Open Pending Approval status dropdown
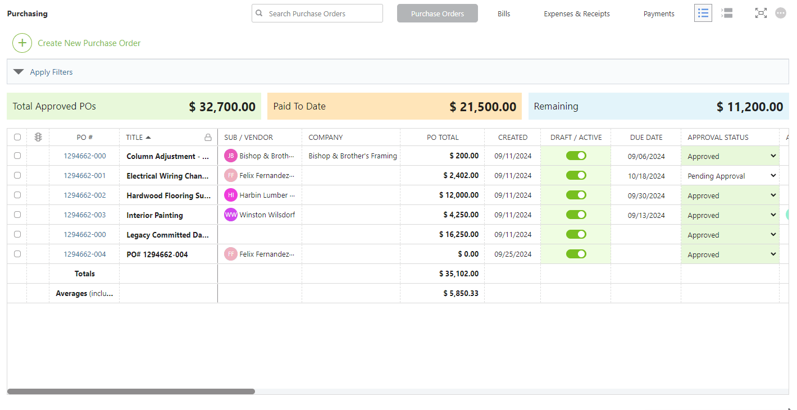This screenshot has height=410, width=797. pos(731,176)
